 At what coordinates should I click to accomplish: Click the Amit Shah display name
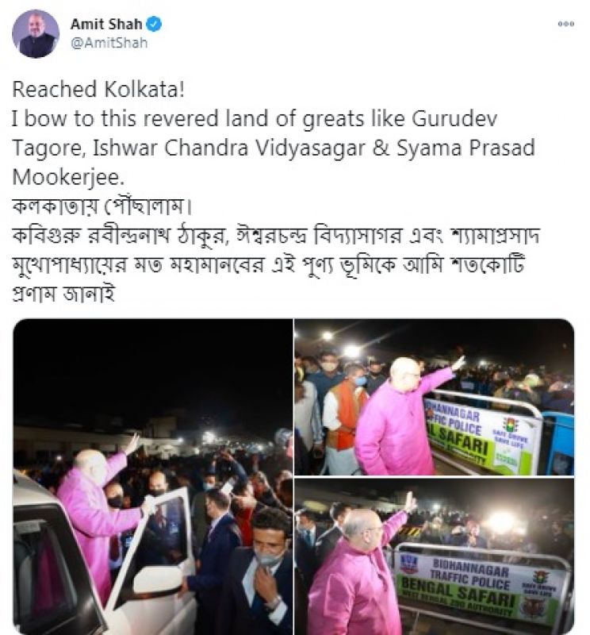[x=106, y=25]
